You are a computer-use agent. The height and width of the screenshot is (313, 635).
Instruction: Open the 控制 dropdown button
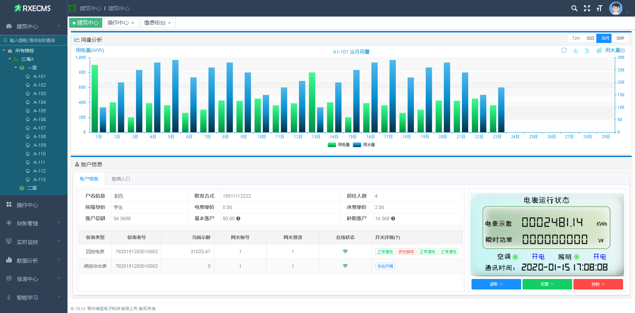point(598,284)
